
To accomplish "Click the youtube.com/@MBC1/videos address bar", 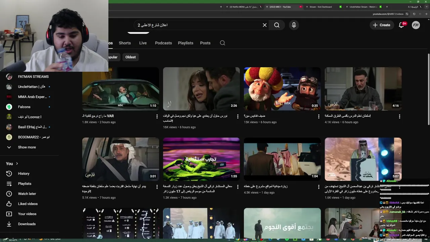I will [388, 14].
